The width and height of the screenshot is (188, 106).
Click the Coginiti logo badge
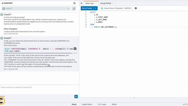coord(1,101)
